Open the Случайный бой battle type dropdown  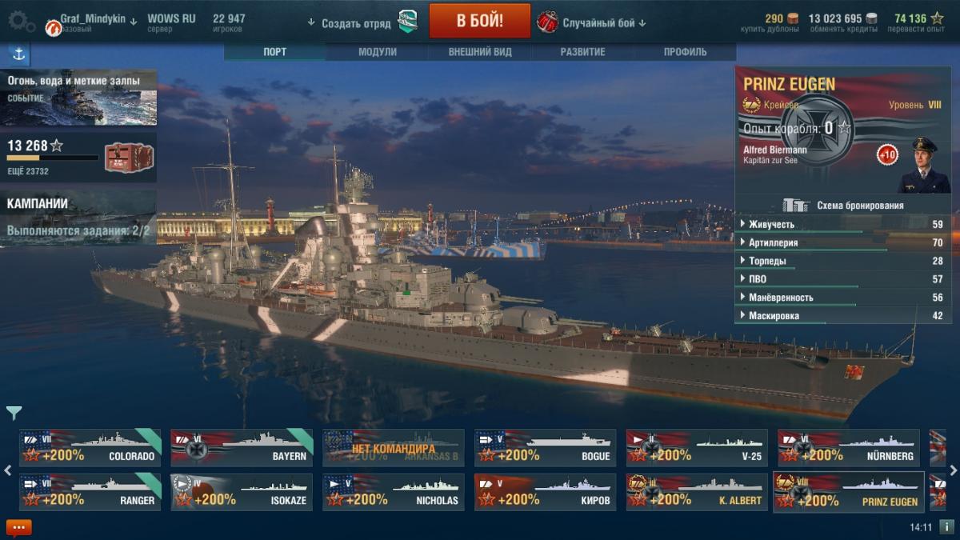click(604, 22)
